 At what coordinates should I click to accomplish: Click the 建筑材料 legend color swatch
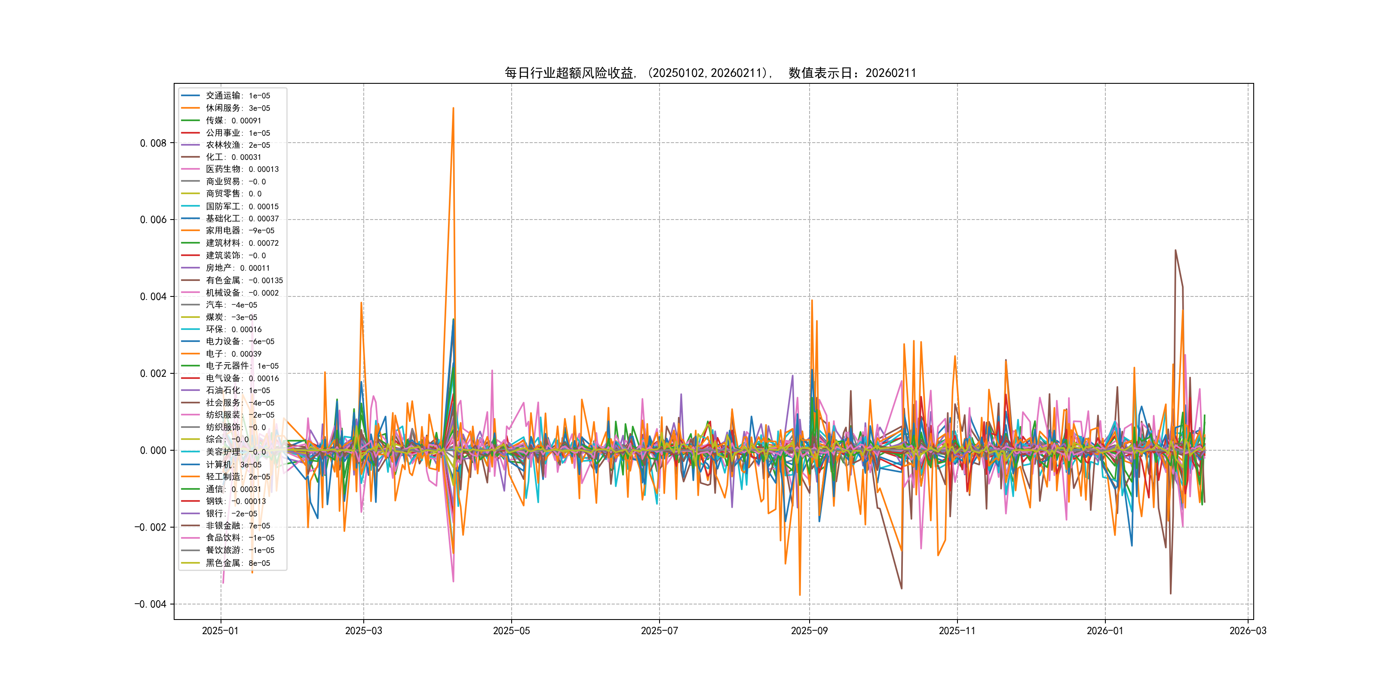[190, 243]
